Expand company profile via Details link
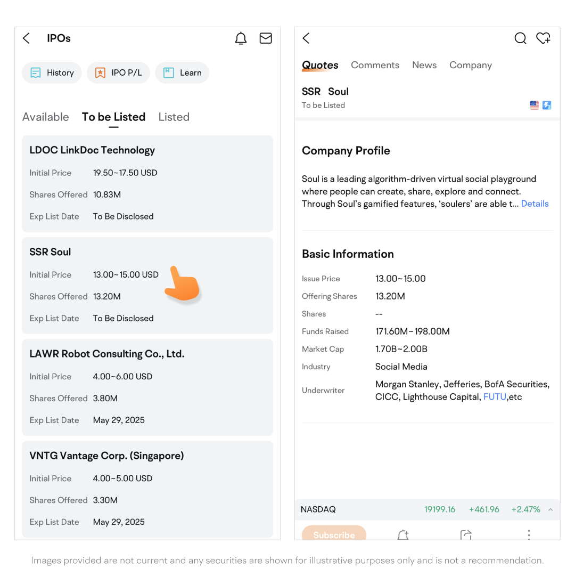This screenshot has width=575, height=576. click(535, 204)
